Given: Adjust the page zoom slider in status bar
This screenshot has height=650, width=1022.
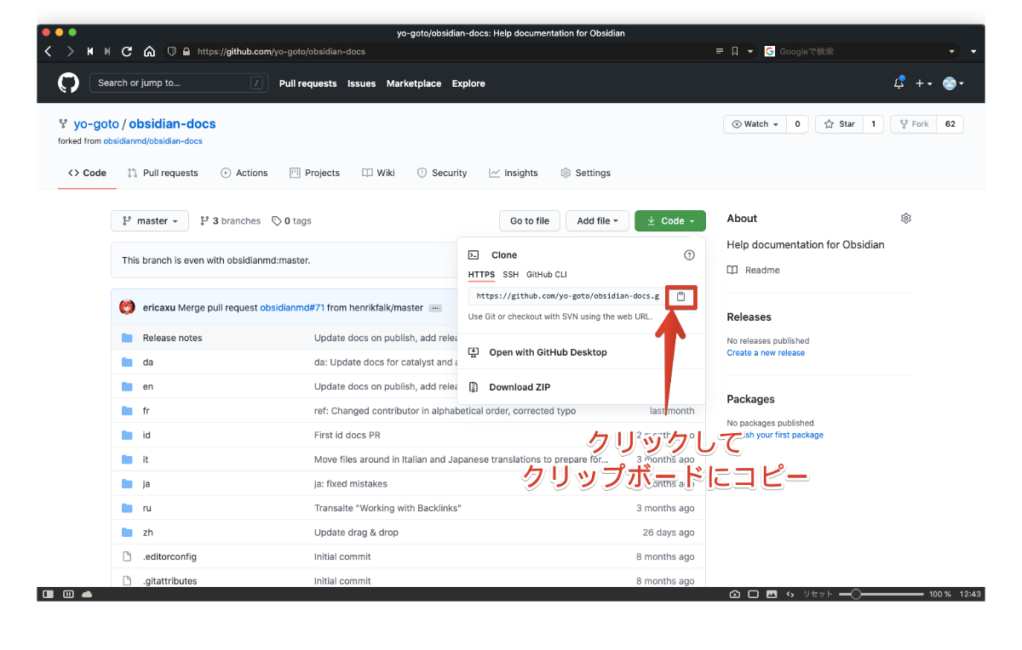Looking at the screenshot, I should tap(881, 594).
